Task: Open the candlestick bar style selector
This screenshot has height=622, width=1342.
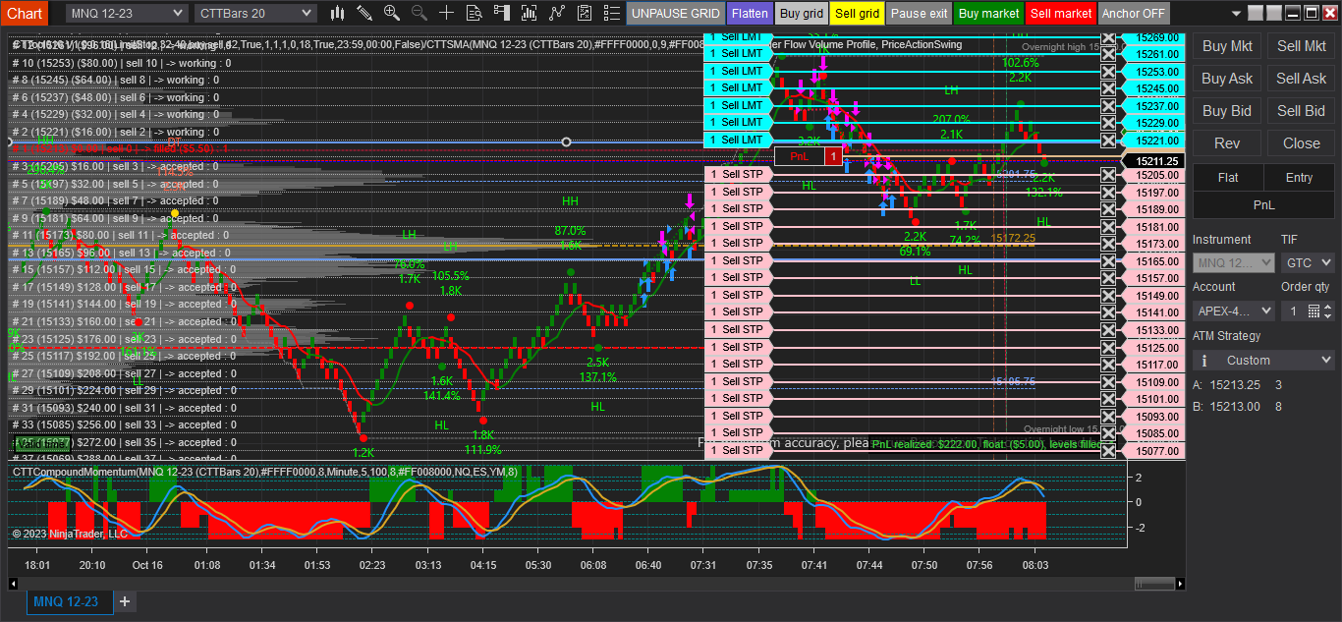Action: [337, 13]
